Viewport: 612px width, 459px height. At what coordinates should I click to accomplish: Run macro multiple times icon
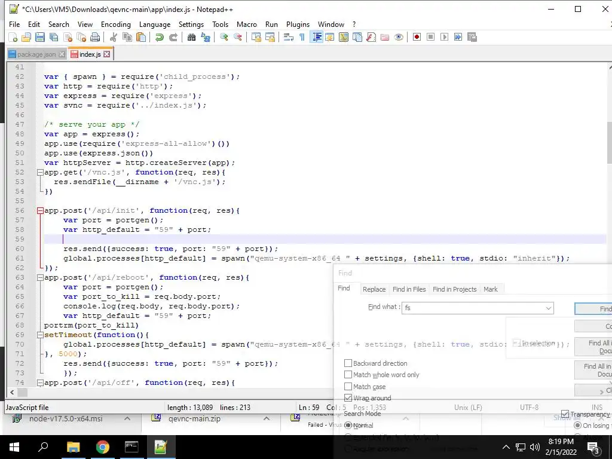point(458,37)
